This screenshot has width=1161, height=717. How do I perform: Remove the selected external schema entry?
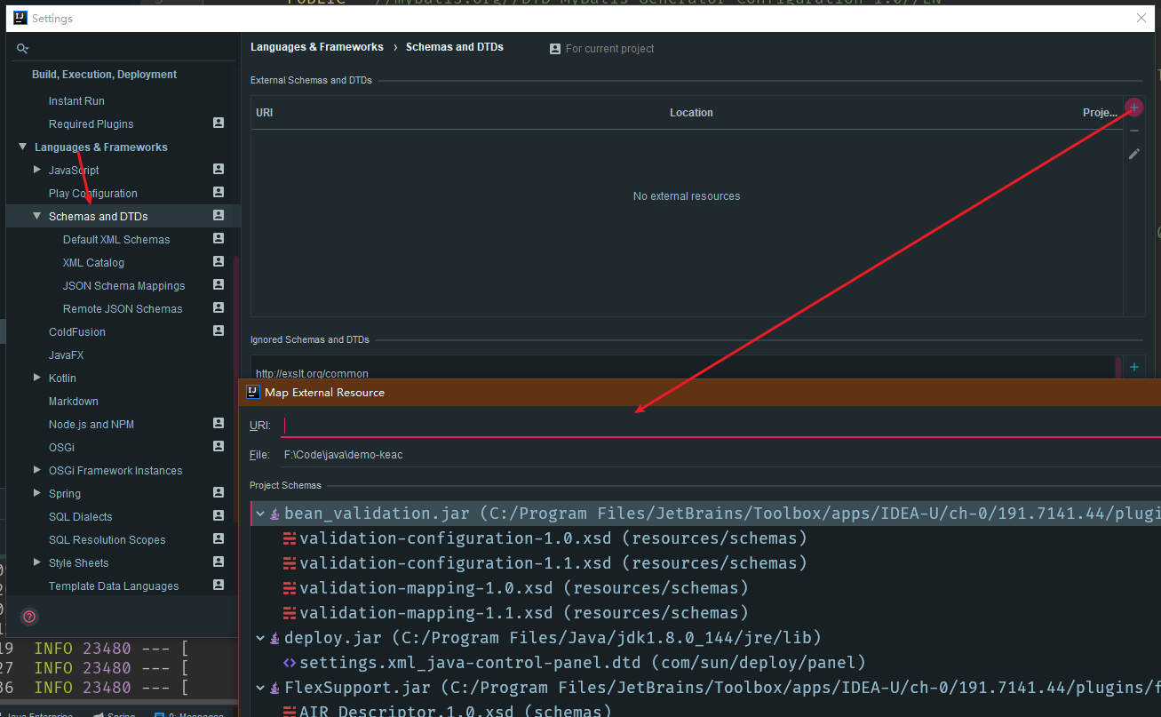(1134, 131)
